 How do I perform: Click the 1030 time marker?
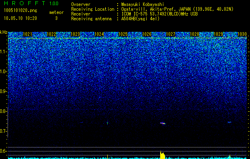tap(242, 34)
